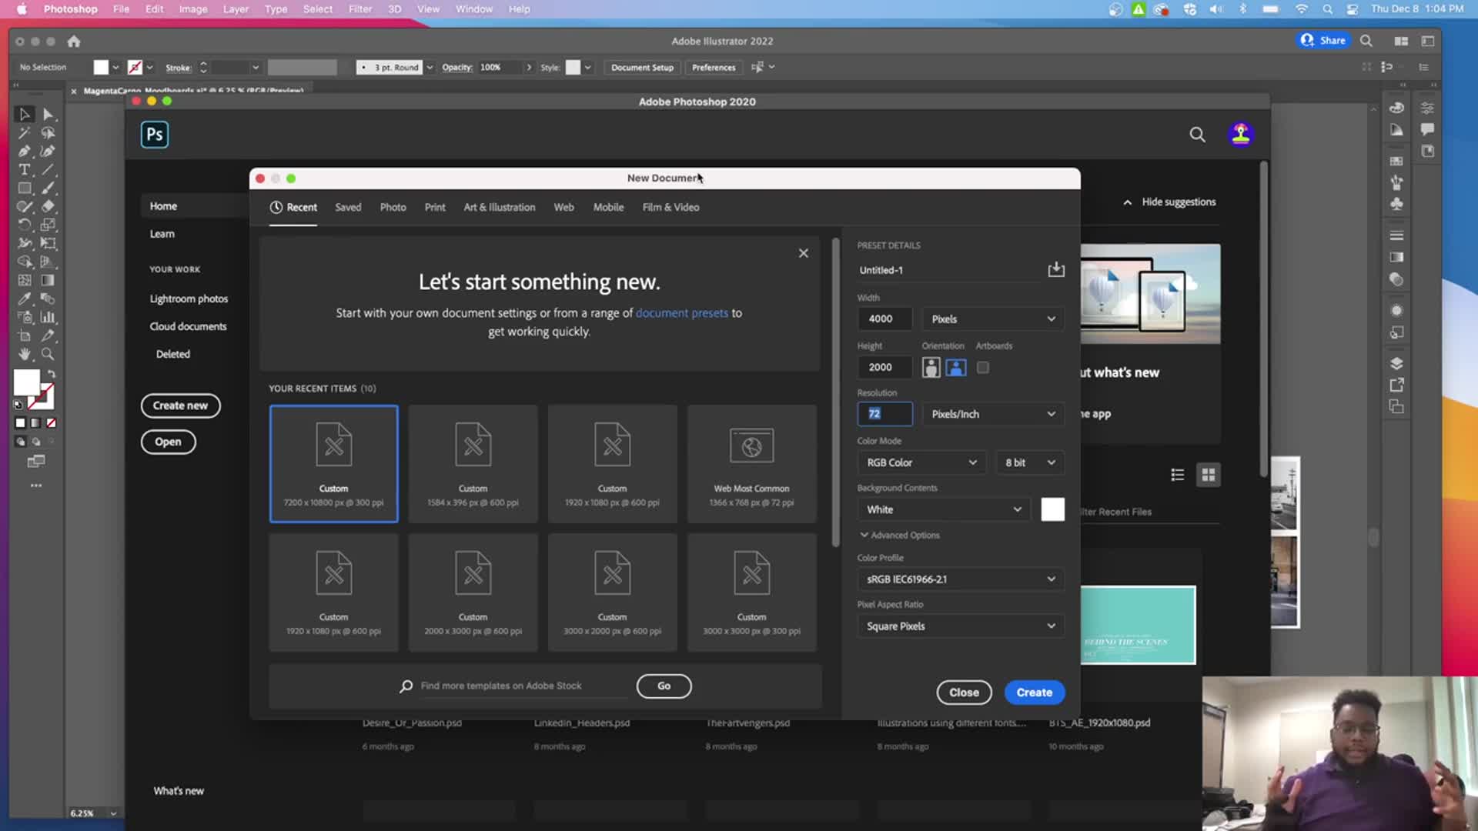Select landscape orientation
This screenshot has width=1478, height=831.
(x=955, y=368)
